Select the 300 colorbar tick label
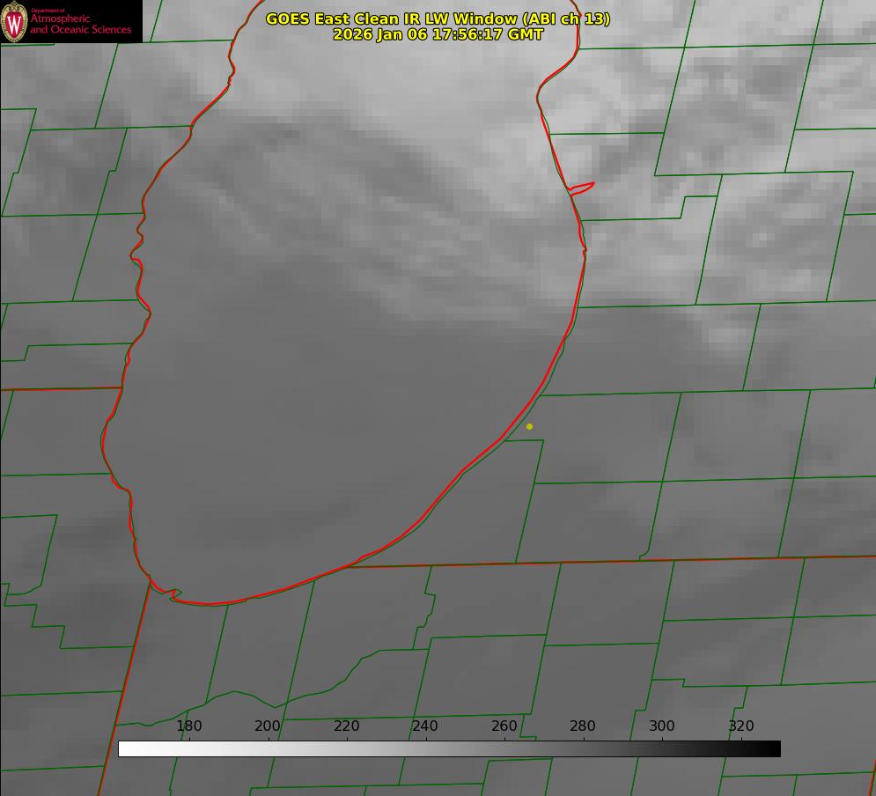Viewport: 876px width, 796px height. pos(661,726)
